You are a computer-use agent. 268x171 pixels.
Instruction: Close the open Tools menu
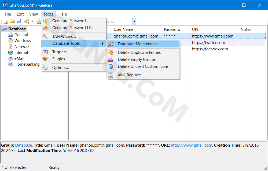pyautogui.click(x=48, y=14)
